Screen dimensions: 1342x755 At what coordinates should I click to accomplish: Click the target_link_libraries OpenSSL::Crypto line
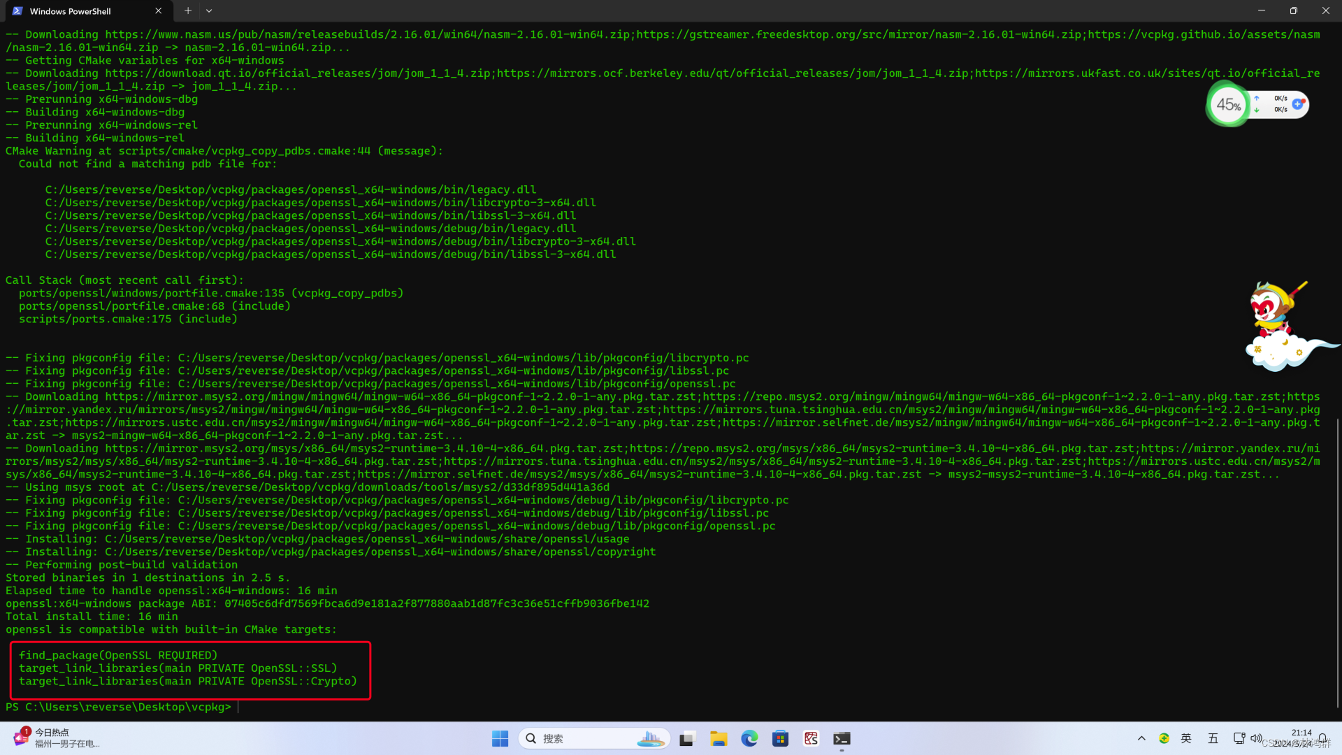point(187,681)
